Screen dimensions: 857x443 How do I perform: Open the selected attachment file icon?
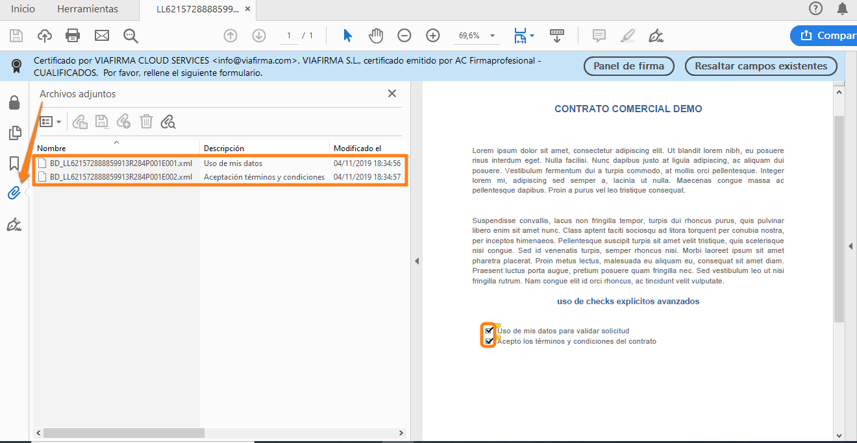pyautogui.click(x=80, y=121)
